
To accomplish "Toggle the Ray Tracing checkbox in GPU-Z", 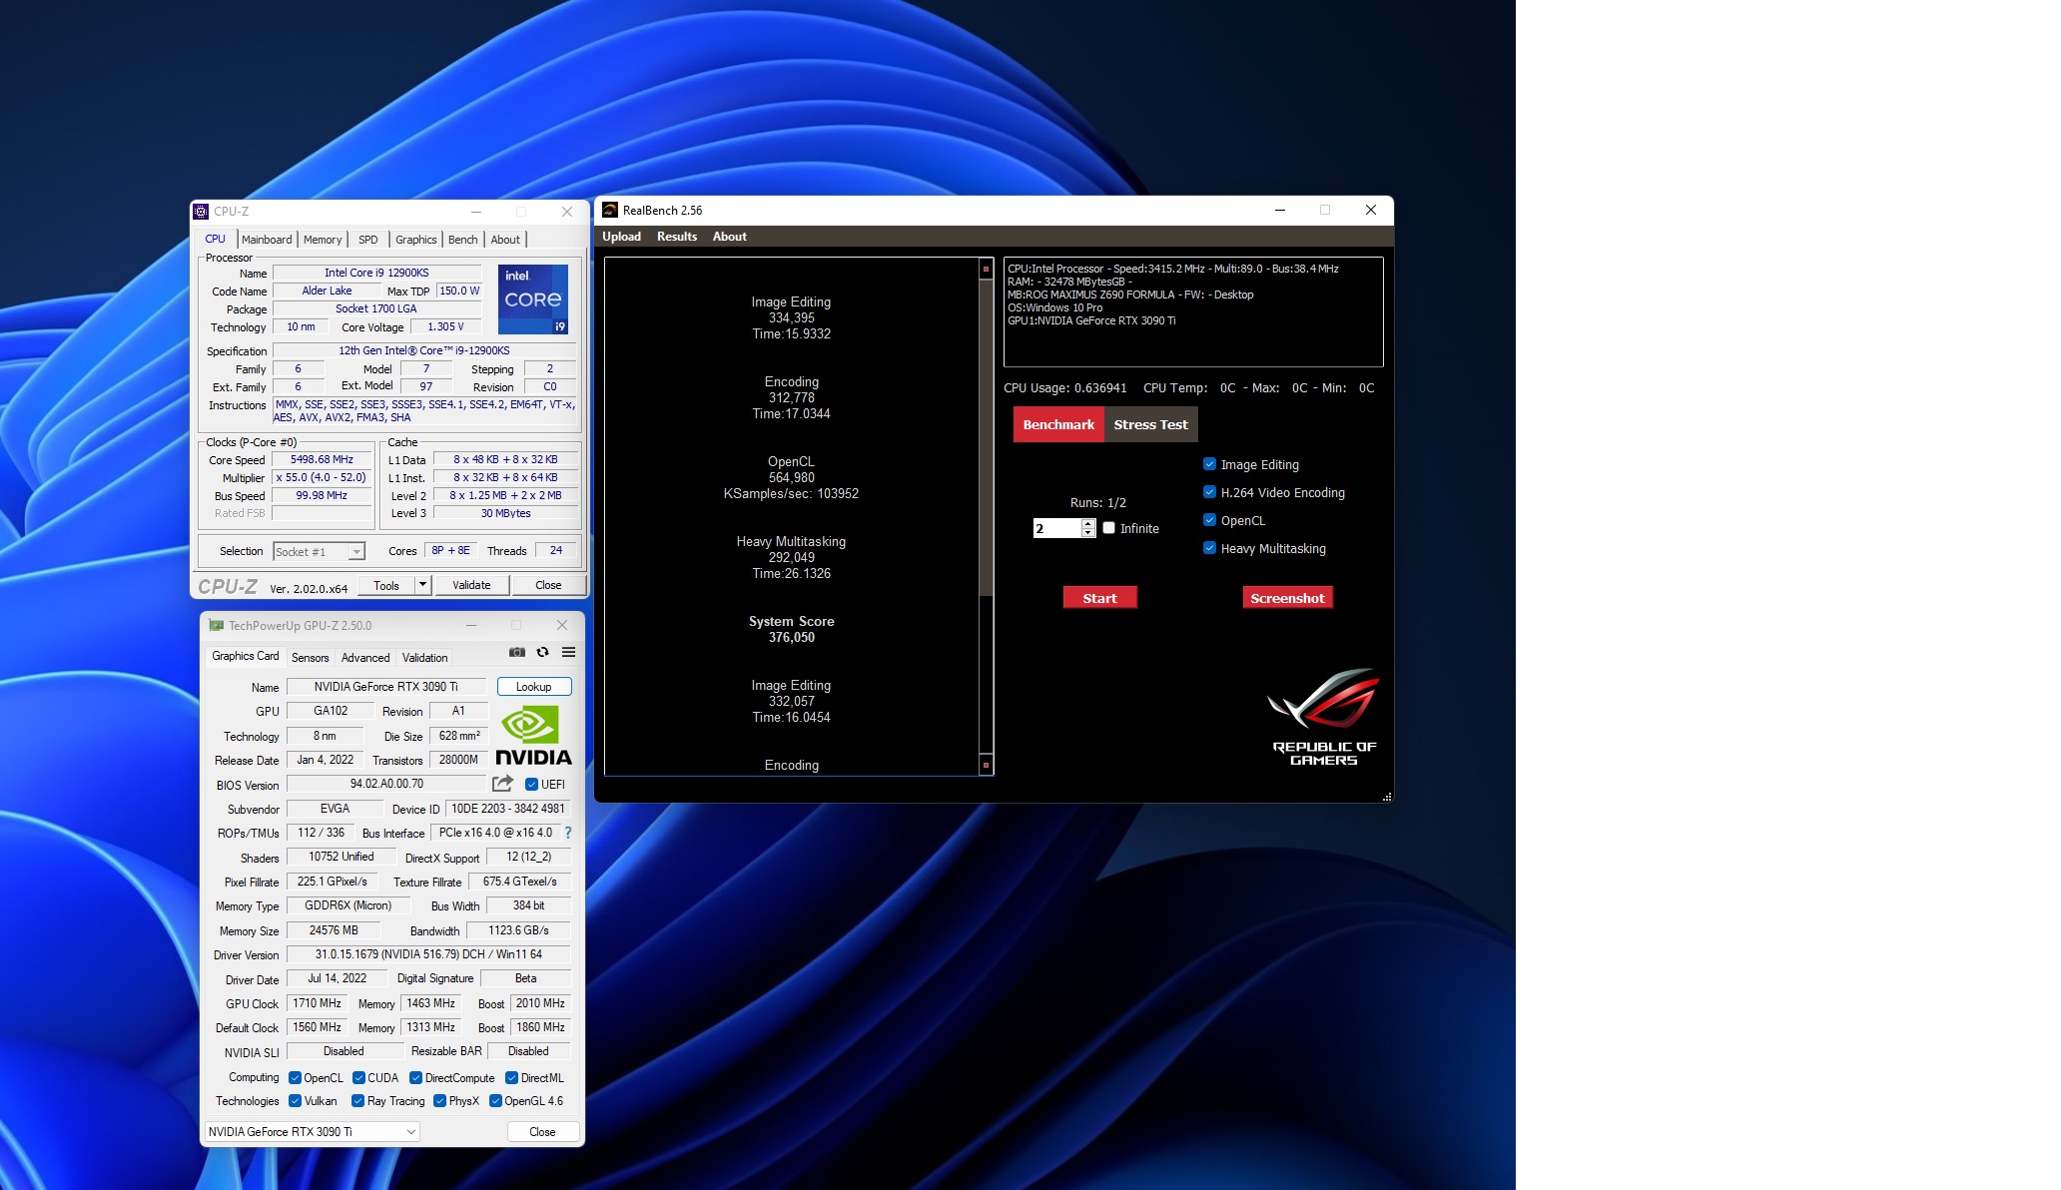I will coord(357,1101).
